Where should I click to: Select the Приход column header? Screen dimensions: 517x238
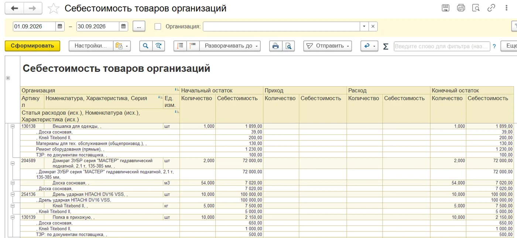[x=305, y=90]
